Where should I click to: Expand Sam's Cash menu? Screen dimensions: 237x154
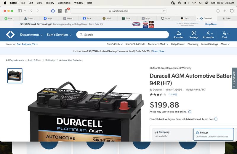115,44
